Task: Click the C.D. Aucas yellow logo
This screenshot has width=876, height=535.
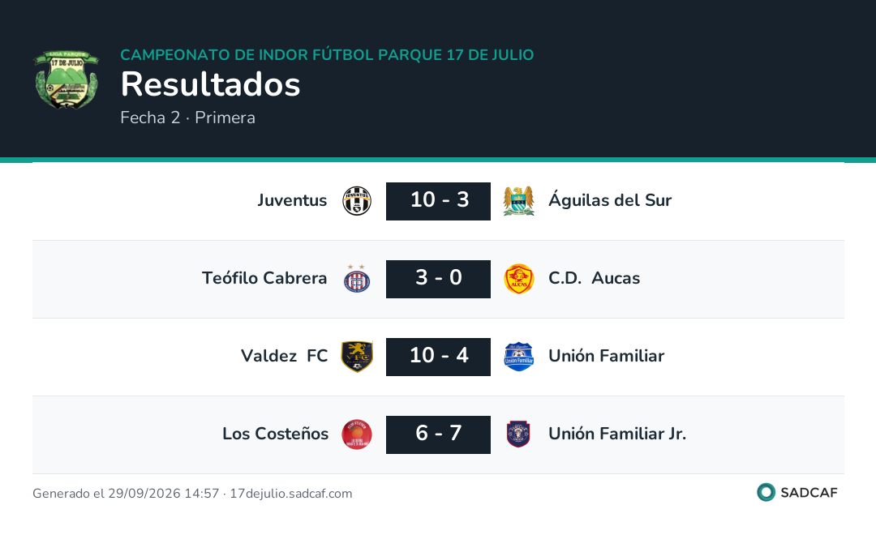Action: coord(519,279)
